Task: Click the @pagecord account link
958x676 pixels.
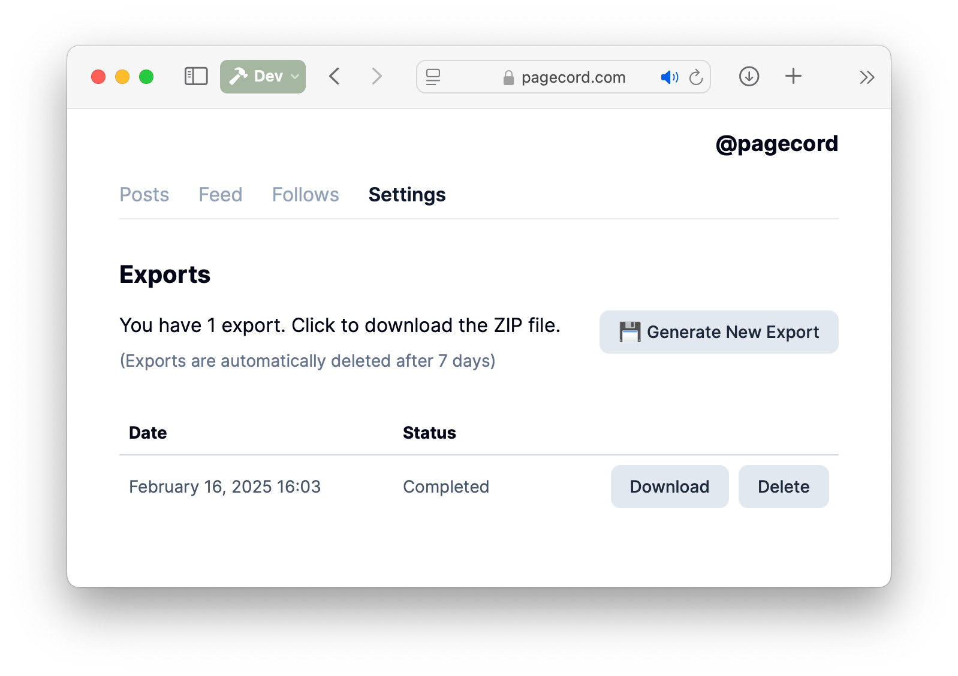Action: 776,144
